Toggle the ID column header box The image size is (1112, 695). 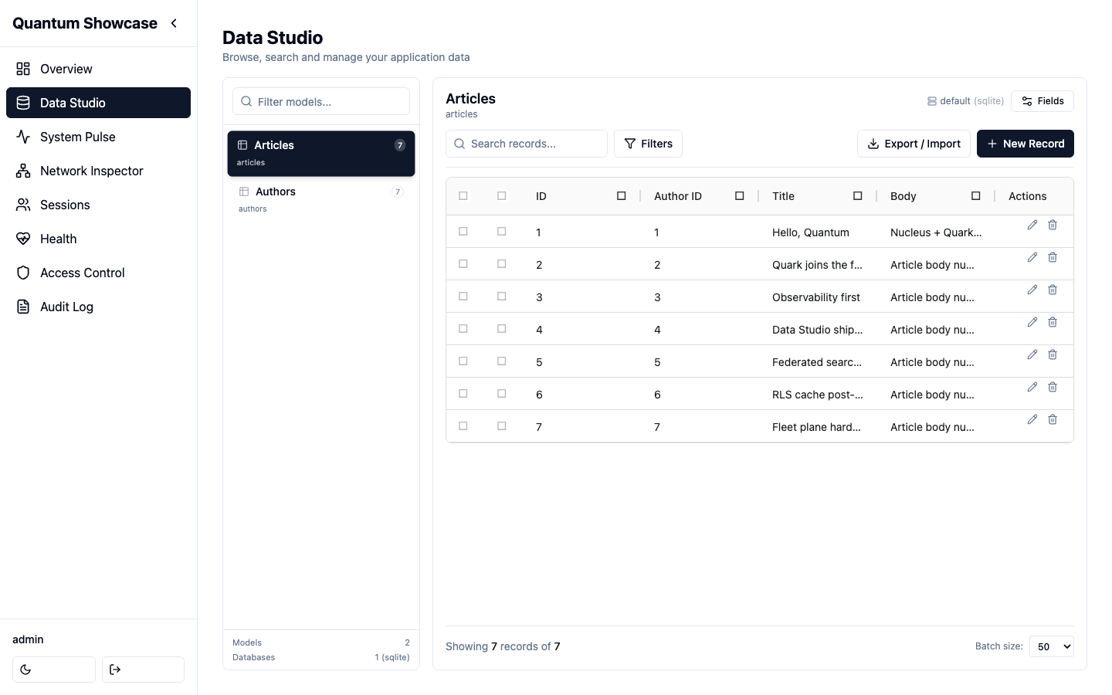point(621,196)
